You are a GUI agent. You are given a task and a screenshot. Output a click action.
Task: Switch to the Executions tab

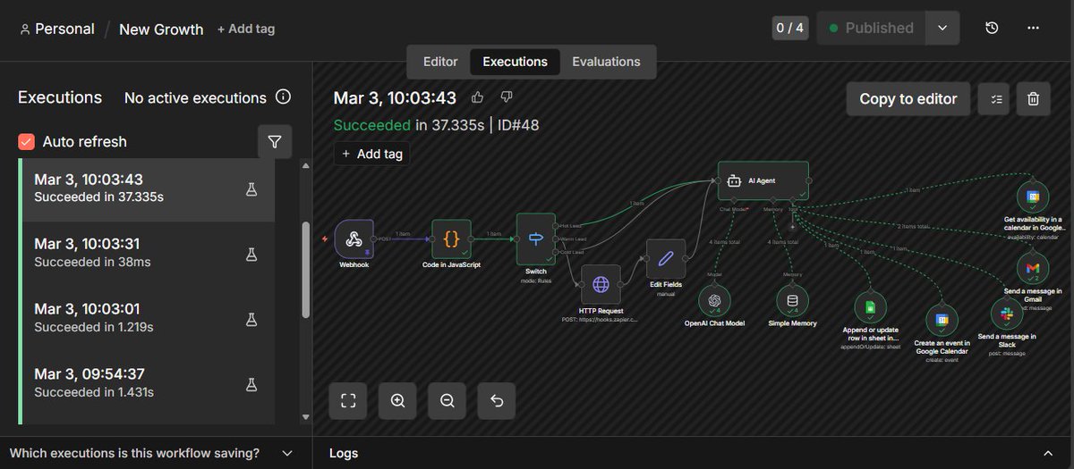click(x=515, y=62)
